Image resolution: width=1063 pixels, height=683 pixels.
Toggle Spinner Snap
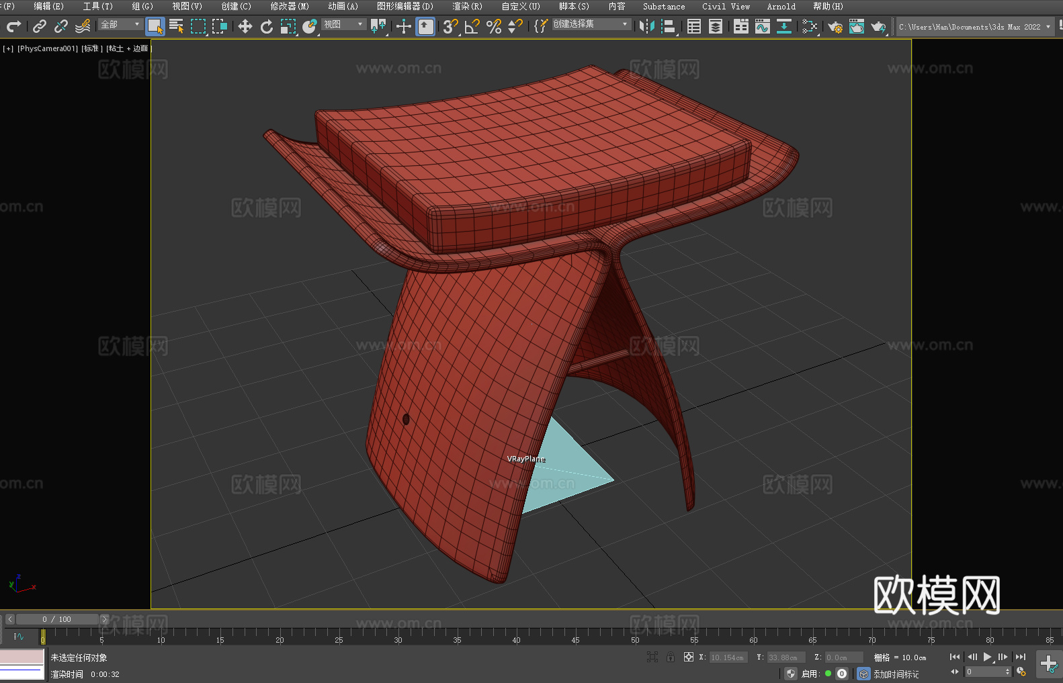tap(515, 26)
